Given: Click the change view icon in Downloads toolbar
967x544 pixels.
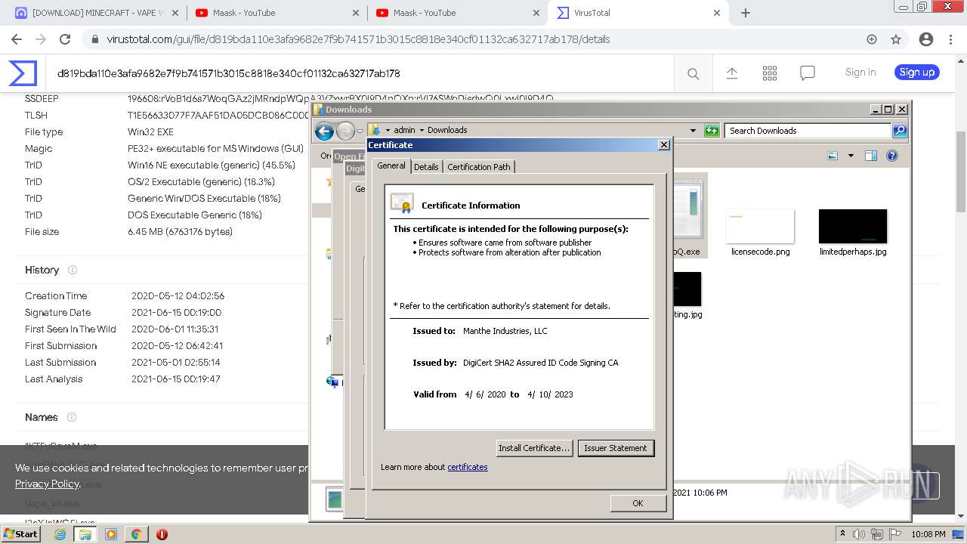Looking at the screenshot, I should pyautogui.click(x=833, y=156).
